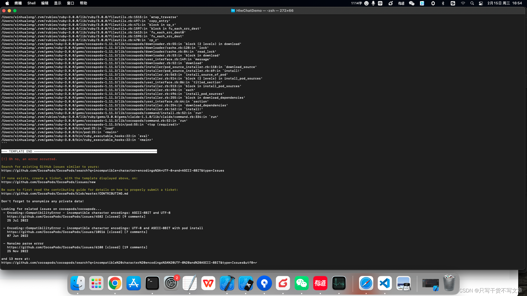The image size is (527, 296).
Task: Open Finder from the Dock
Action: pyautogui.click(x=78, y=283)
